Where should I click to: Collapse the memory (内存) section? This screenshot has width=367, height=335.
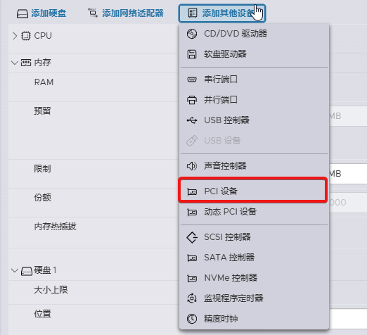pos(15,63)
